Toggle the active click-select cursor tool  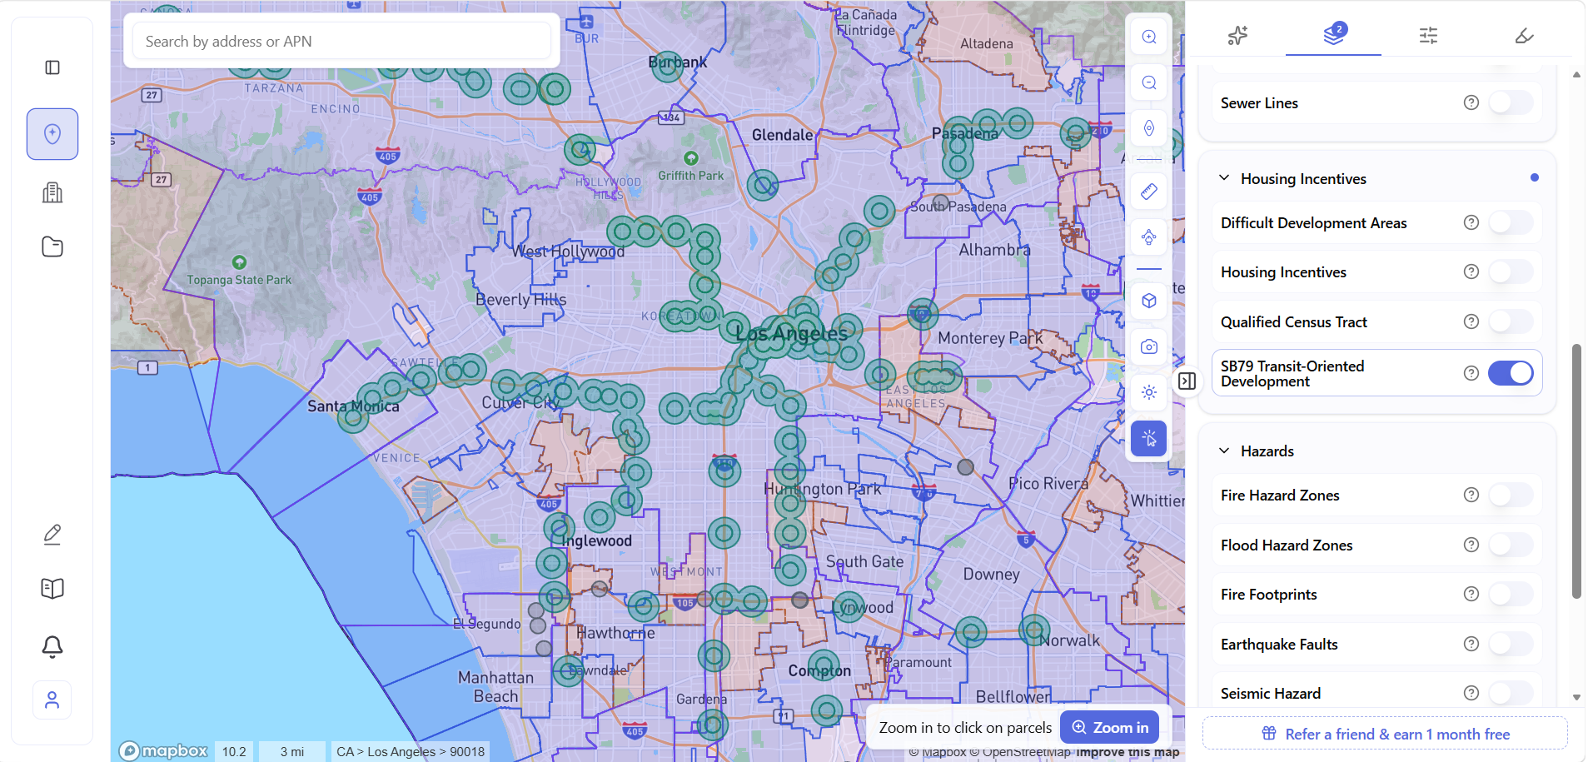point(1149,438)
